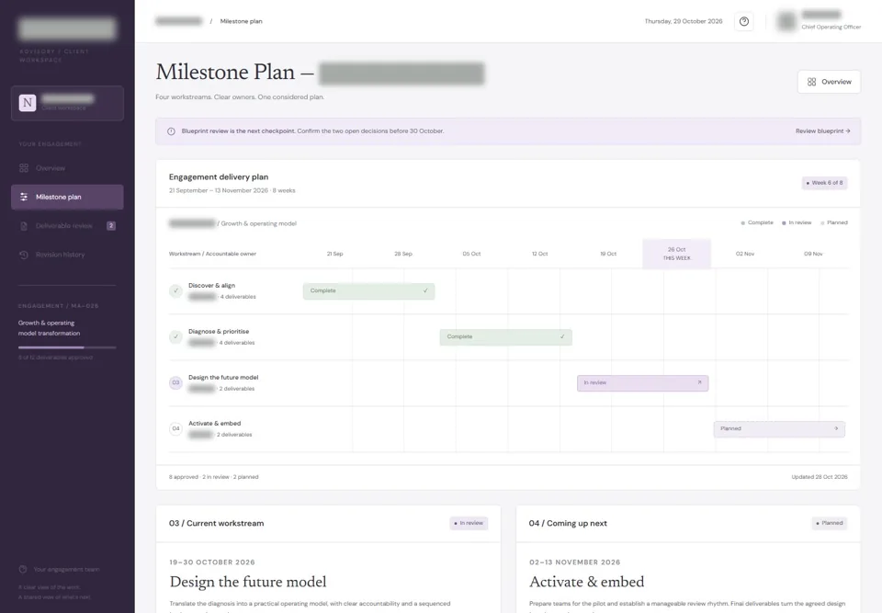This screenshot has width=882, height=613.
Task: Open the help question-mark icon
Action: tap(743, 21)
